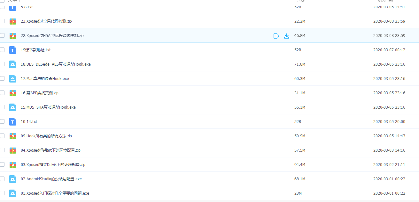The image size is (419, 202).
Task: Select the checkbox for 17.Mac算法的通杀Hook.exe
Action: pos(2,78)
